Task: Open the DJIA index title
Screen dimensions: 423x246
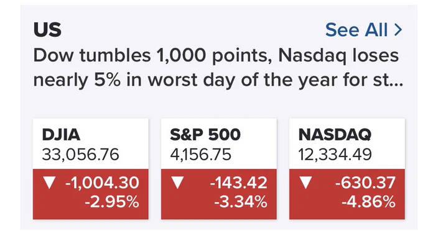Action: pos(61,135)
